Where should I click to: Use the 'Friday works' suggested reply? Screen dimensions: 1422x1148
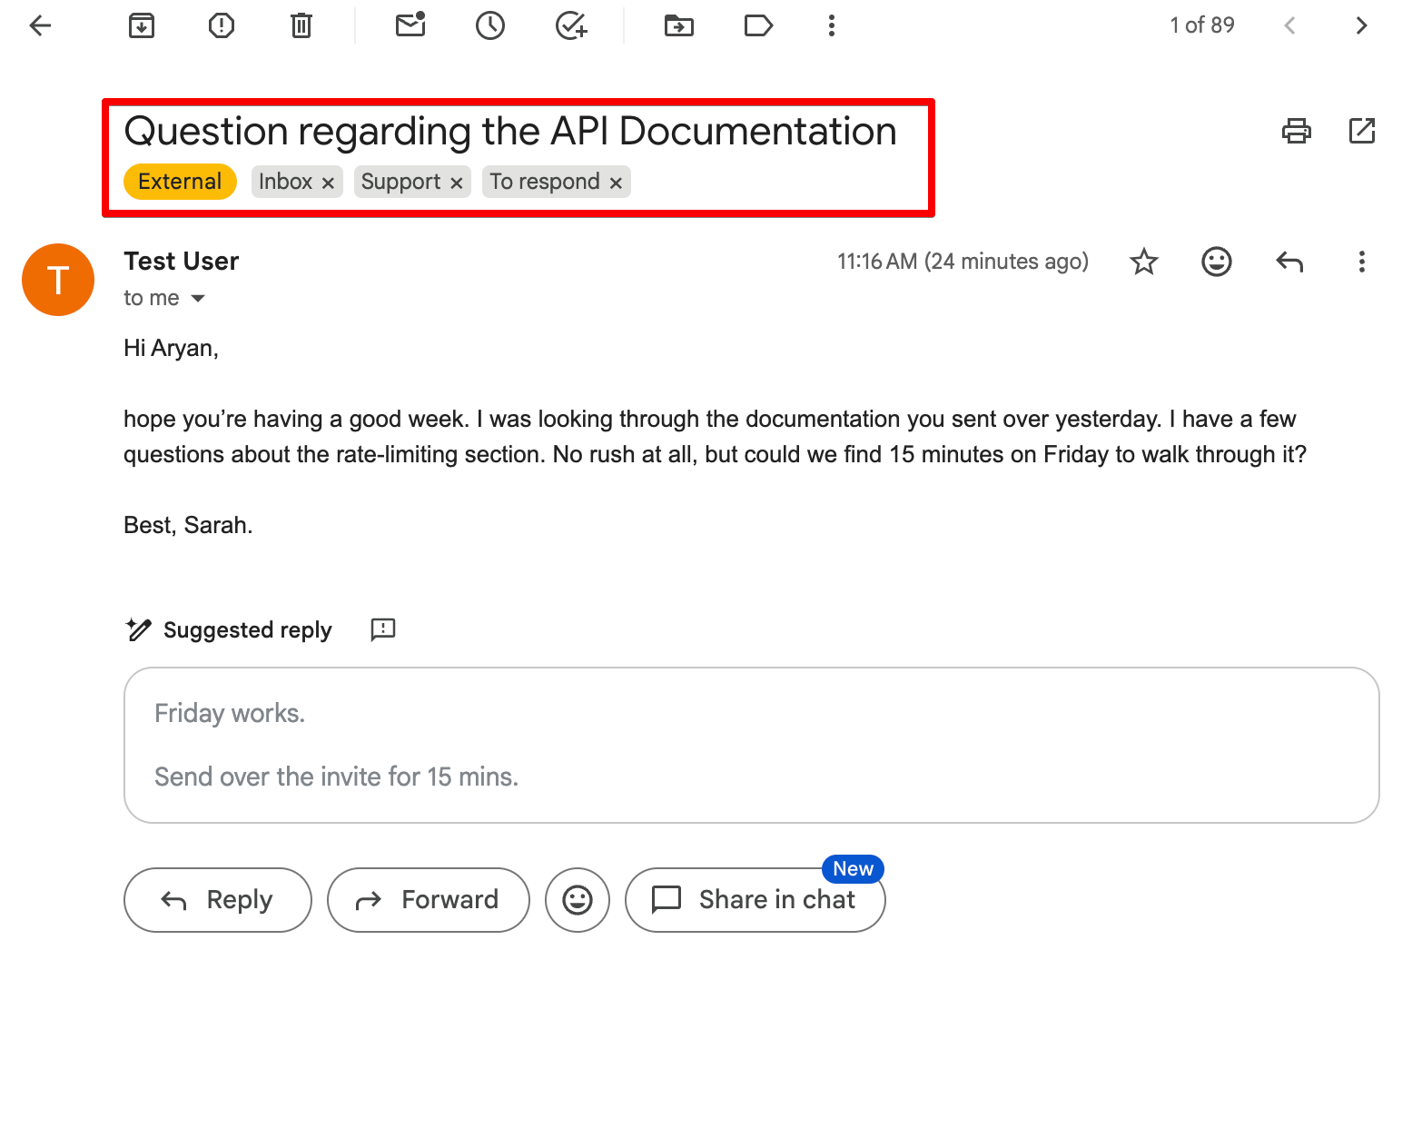tap(752, 745)
